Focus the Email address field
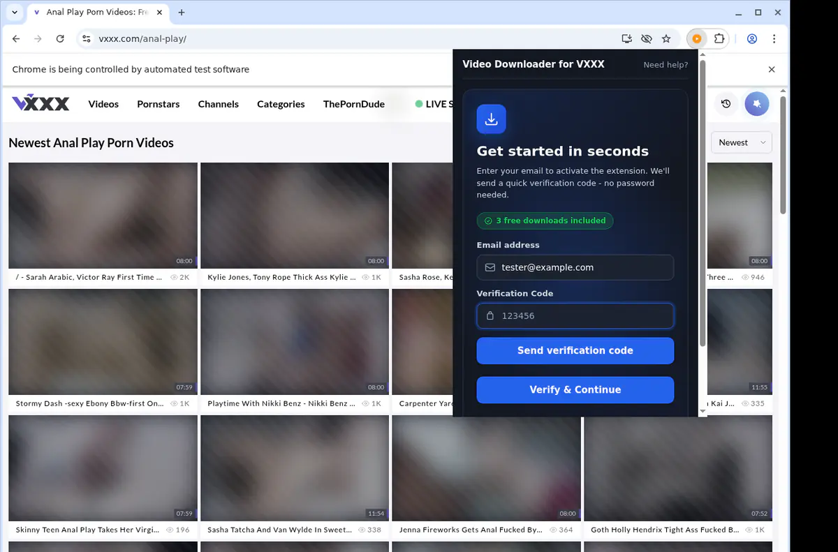The width and height of the screenshot is (838, 552). pos(575,267)
